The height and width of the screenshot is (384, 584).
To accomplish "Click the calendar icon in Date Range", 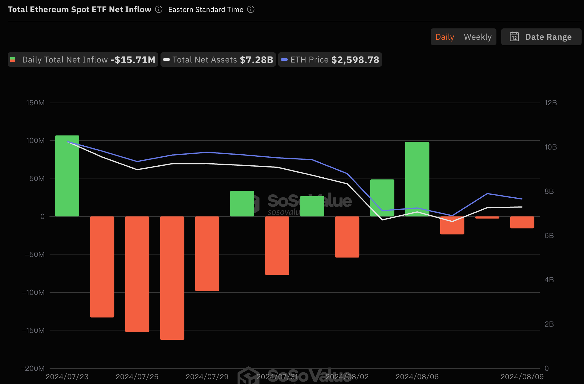I will (514, 37).
